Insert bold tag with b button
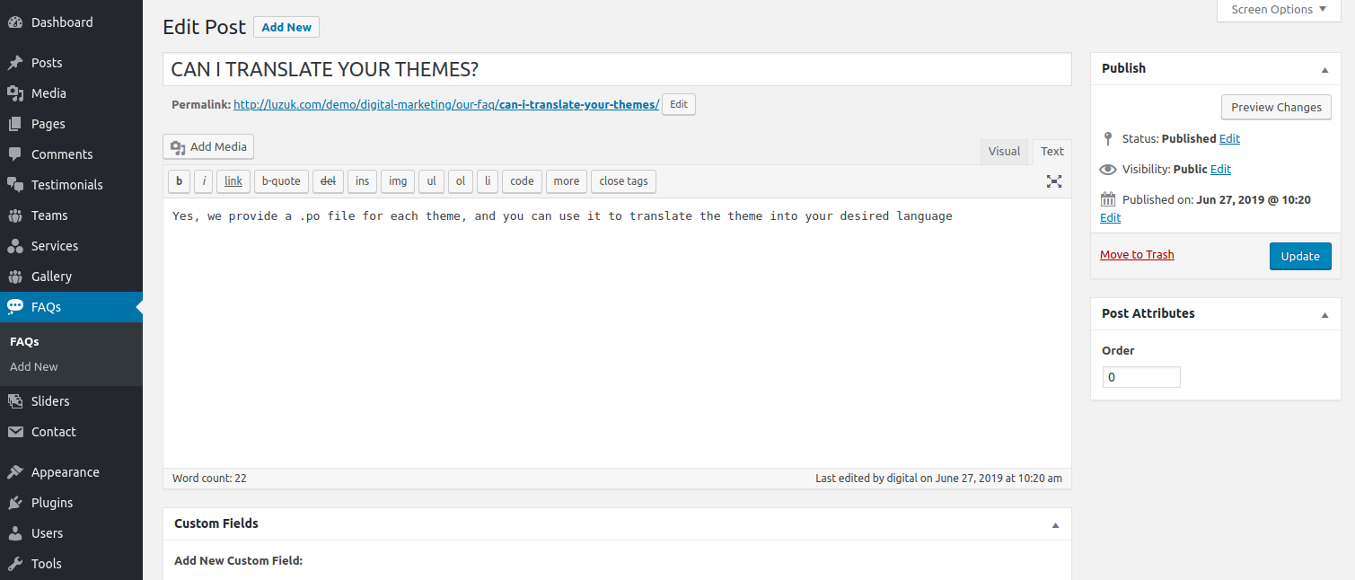Image resolution: width=1355 pixels, height=580 pixels. pyautogui.click(x=179, y=181)
